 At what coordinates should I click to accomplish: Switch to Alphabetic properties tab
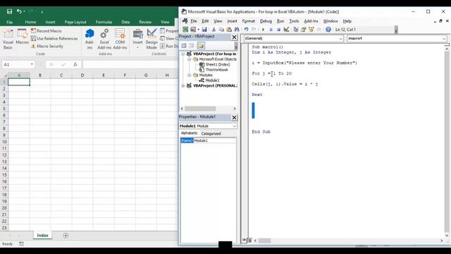189,133
